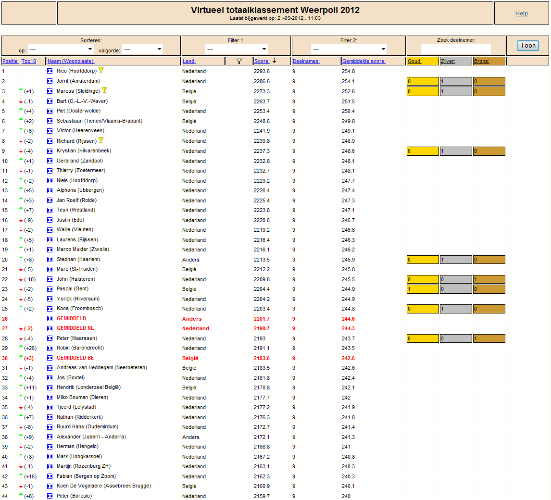Click the Toon button
The image size is (551, 500).
pos(528,46)
